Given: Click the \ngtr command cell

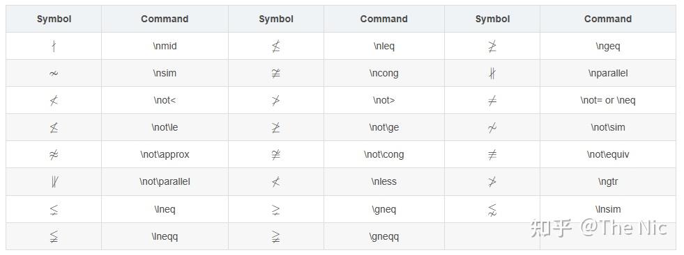Looking at the screenshot, I should click(608, 181).
